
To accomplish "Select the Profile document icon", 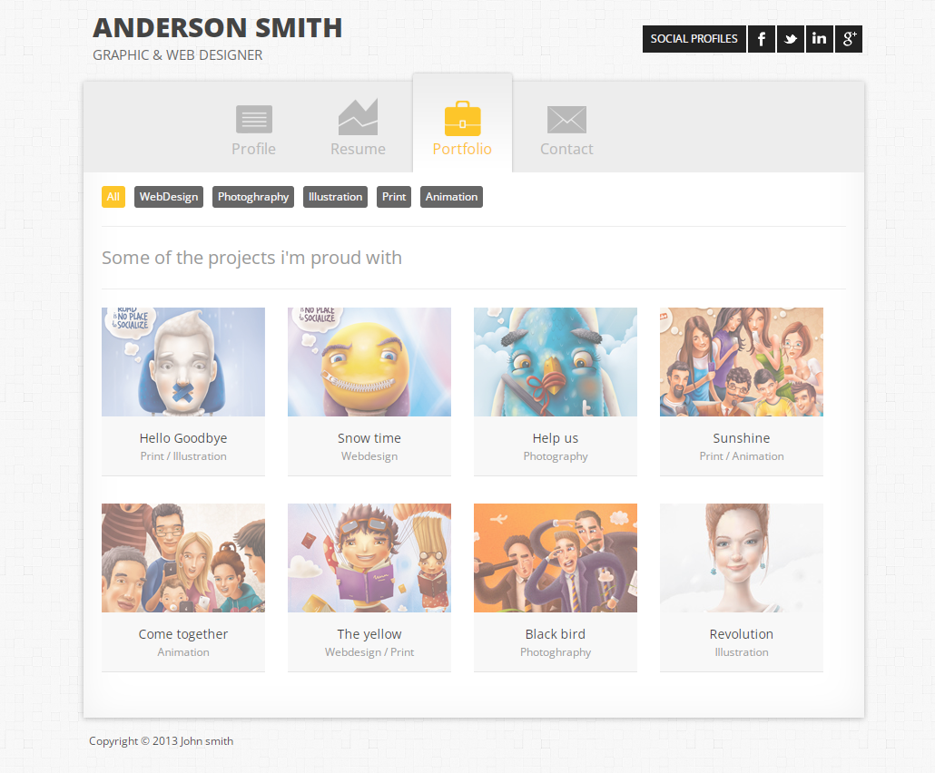I will tap(254, 119).
